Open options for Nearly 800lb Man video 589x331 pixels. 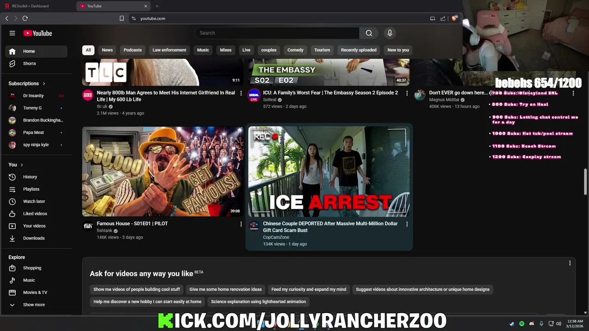(241, 93)
